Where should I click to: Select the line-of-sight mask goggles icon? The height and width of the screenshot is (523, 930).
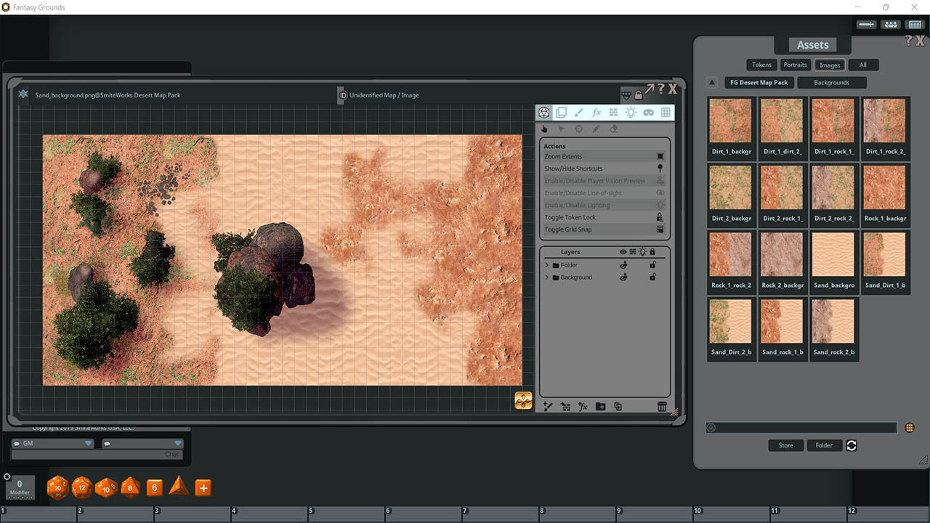point(648,113)
